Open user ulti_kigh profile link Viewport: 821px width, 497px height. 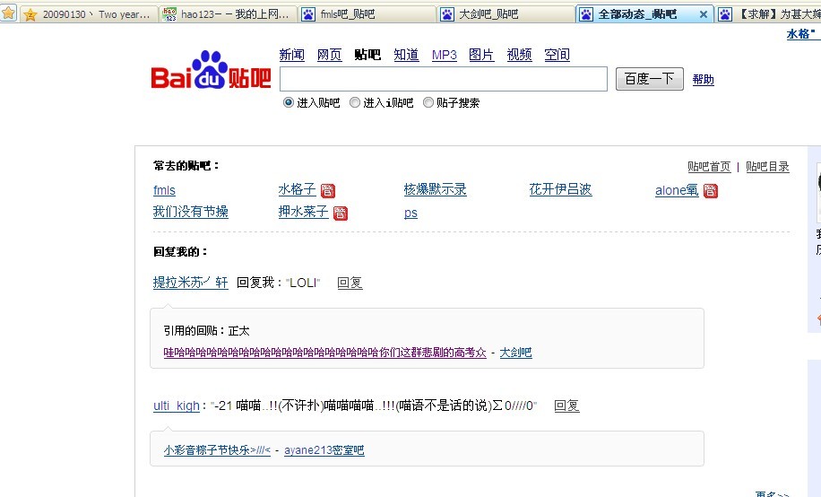point(177,405)
